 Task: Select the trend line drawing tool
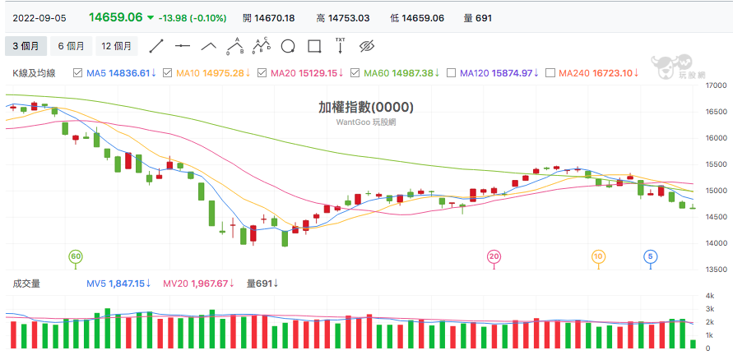pos(156,46)
